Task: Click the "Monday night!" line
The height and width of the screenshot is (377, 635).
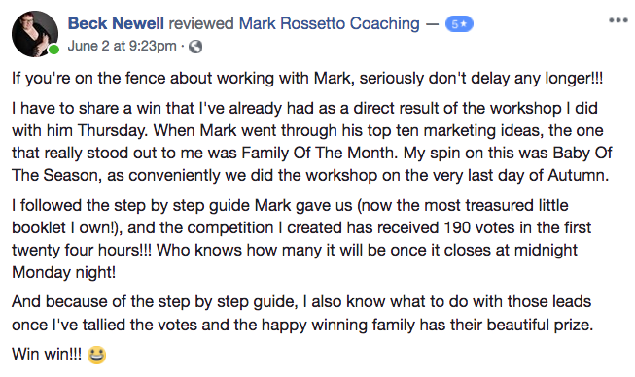Action: pos(63,272)
